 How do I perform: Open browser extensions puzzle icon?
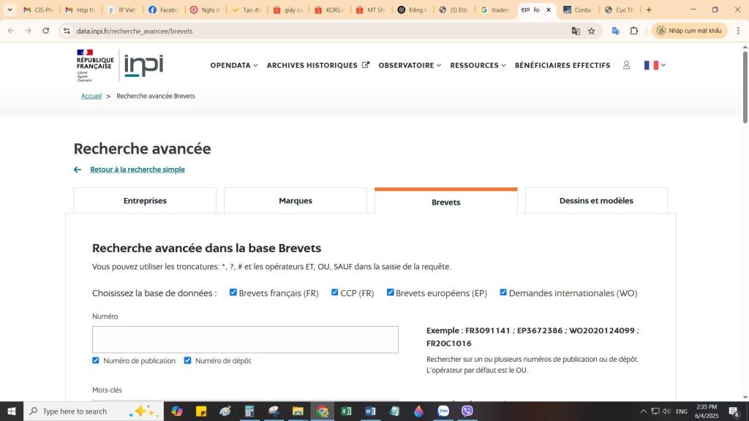[x=634, y=31]
